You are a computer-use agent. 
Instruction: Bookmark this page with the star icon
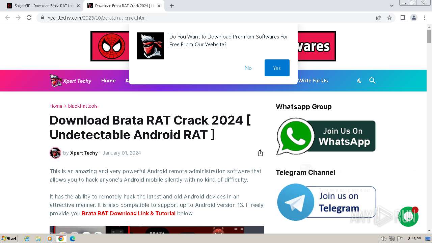point(389,18)
